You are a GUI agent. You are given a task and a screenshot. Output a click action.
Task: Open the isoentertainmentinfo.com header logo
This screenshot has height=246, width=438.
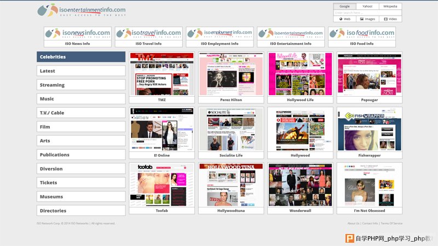click(x=81, y=10)
